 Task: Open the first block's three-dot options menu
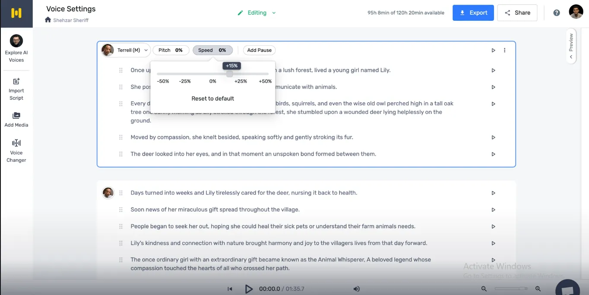[x=504, y=50]
